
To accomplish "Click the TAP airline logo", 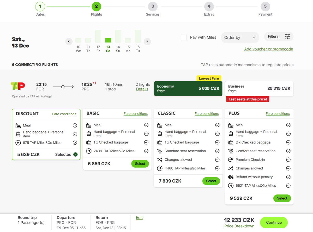I will pos(18,86).
